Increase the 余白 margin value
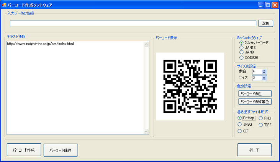This screenshot has width=280, height=162. click(x=264, y=71)
